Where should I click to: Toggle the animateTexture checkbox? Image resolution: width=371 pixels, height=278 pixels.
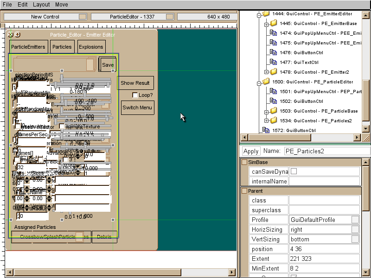tap(62, 126)
